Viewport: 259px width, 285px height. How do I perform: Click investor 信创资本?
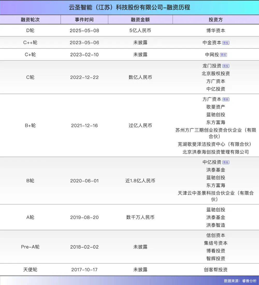pos(216,235)
